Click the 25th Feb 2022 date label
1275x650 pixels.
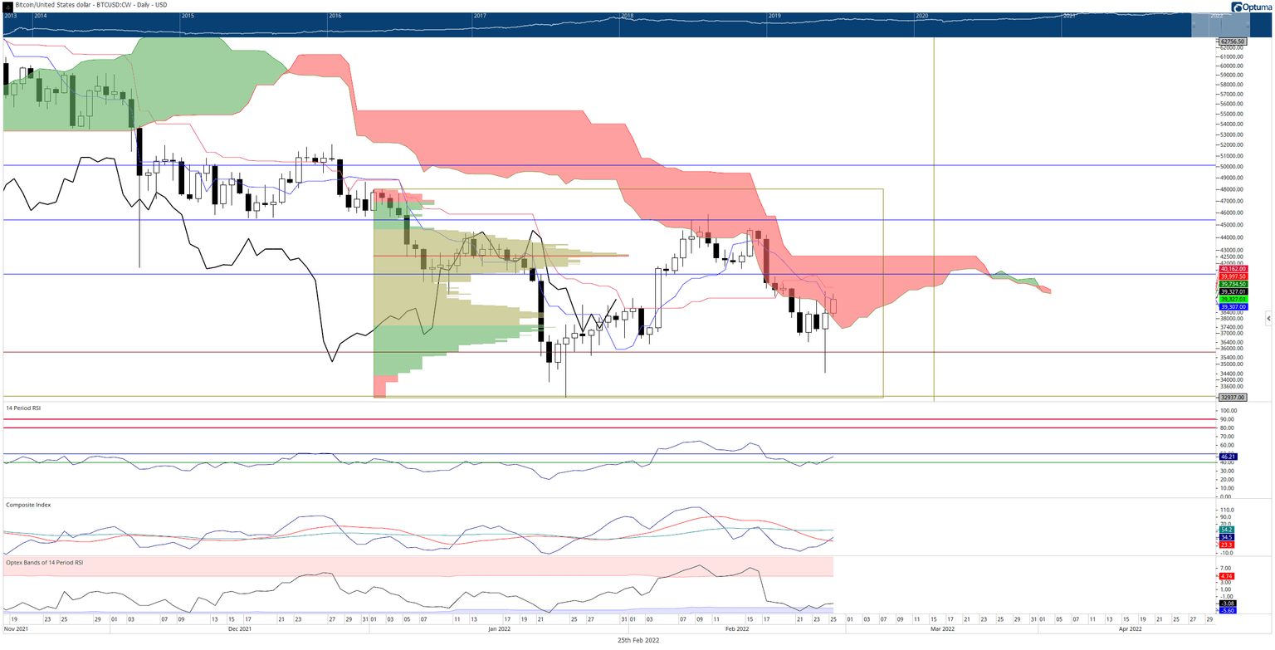637,640
